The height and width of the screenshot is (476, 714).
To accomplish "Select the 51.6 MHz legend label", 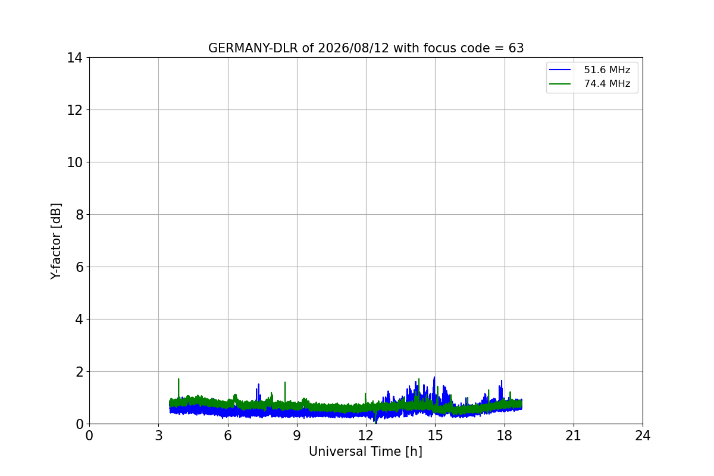I will point(607,70).
